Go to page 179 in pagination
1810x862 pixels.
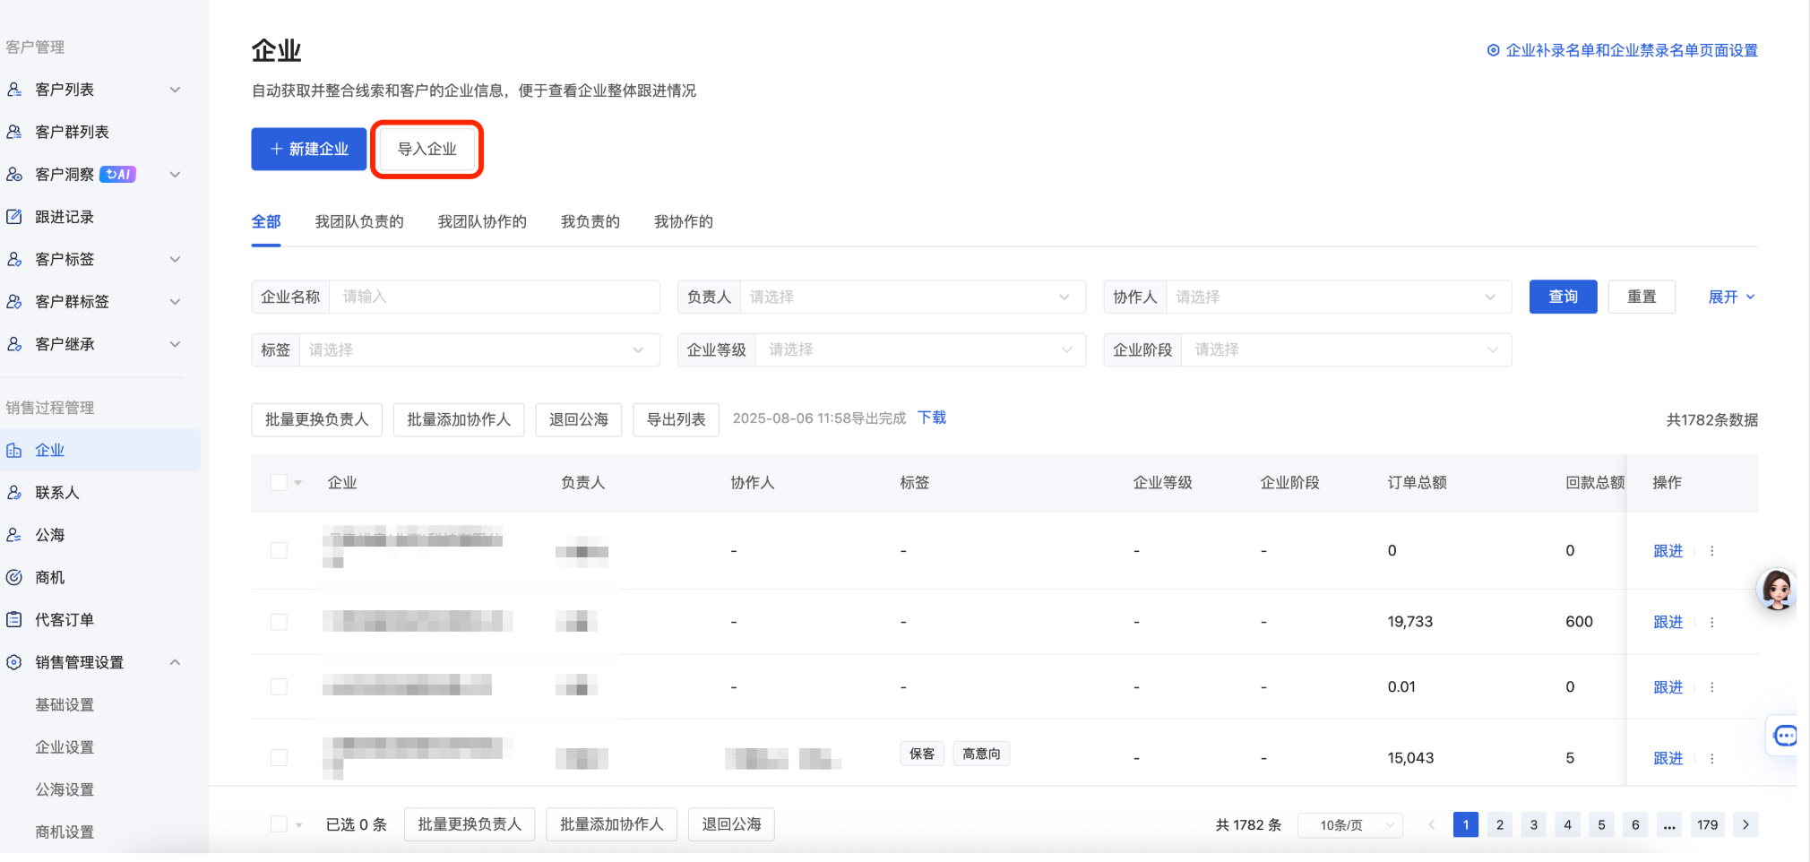coord(1707,825)
